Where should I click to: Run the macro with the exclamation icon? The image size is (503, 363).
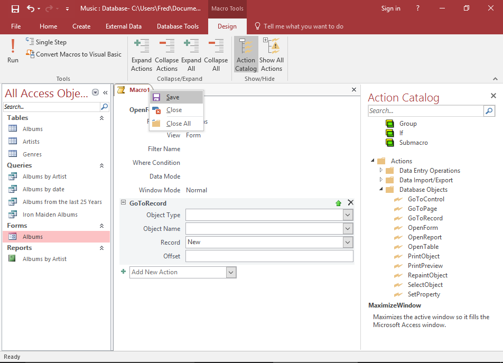click(13, 51)
